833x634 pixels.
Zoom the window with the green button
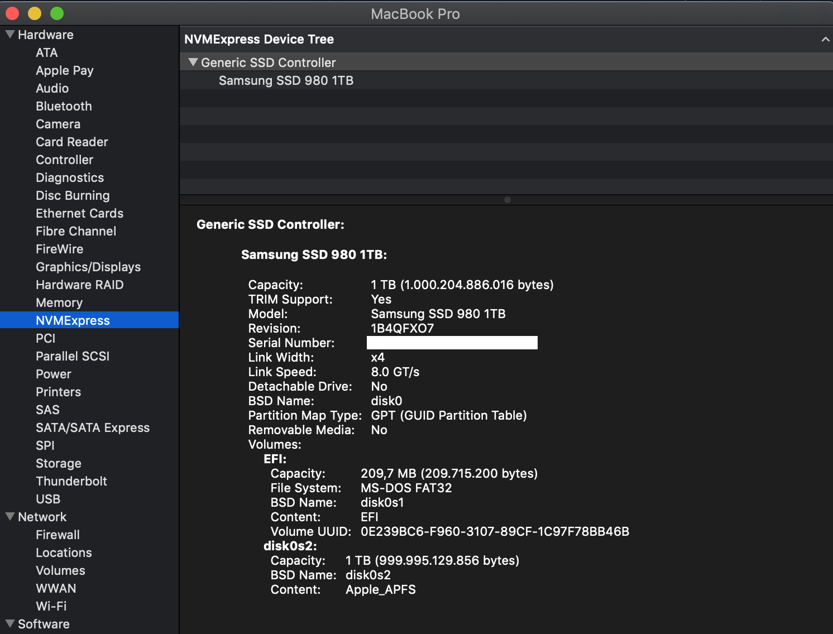(57, 13)
